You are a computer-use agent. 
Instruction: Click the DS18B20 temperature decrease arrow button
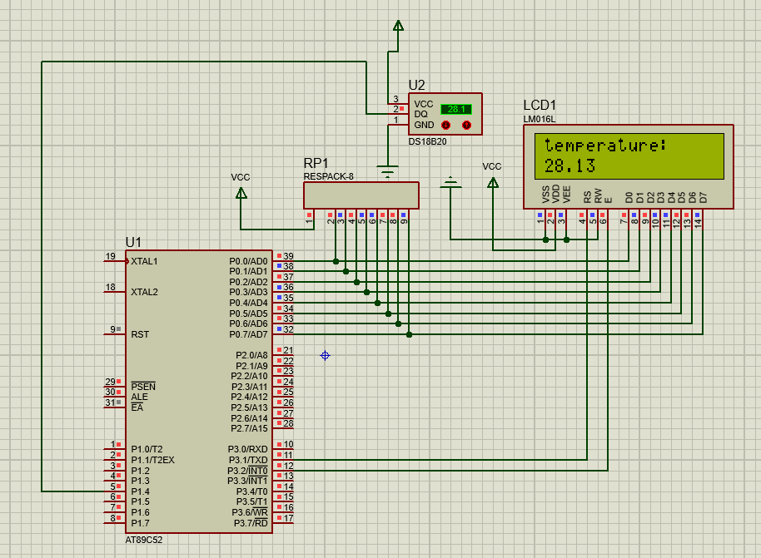click(445, 125)
